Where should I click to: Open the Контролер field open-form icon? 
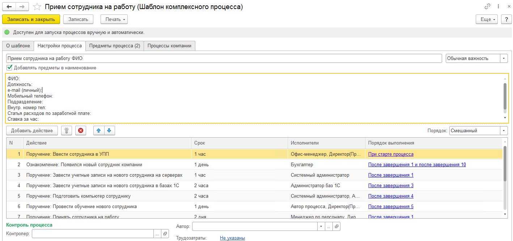click(165, 234)
